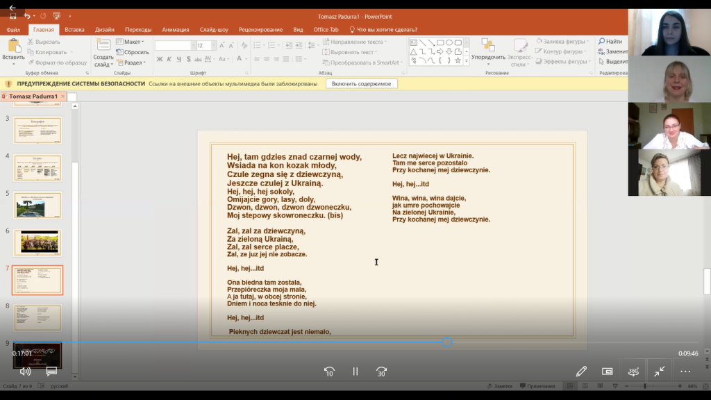This screenshot has height=400, width=711.
Task: Expand Направление текста dropdown
Action: tap(354, 42)
